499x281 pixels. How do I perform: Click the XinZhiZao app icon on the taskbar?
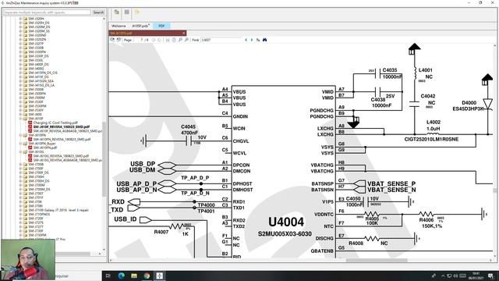159,276
